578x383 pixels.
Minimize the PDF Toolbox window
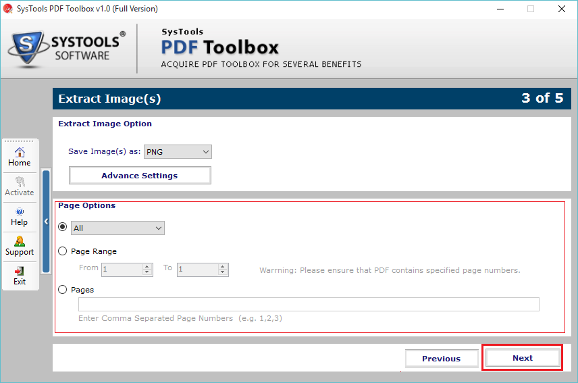tap(500, 9)
